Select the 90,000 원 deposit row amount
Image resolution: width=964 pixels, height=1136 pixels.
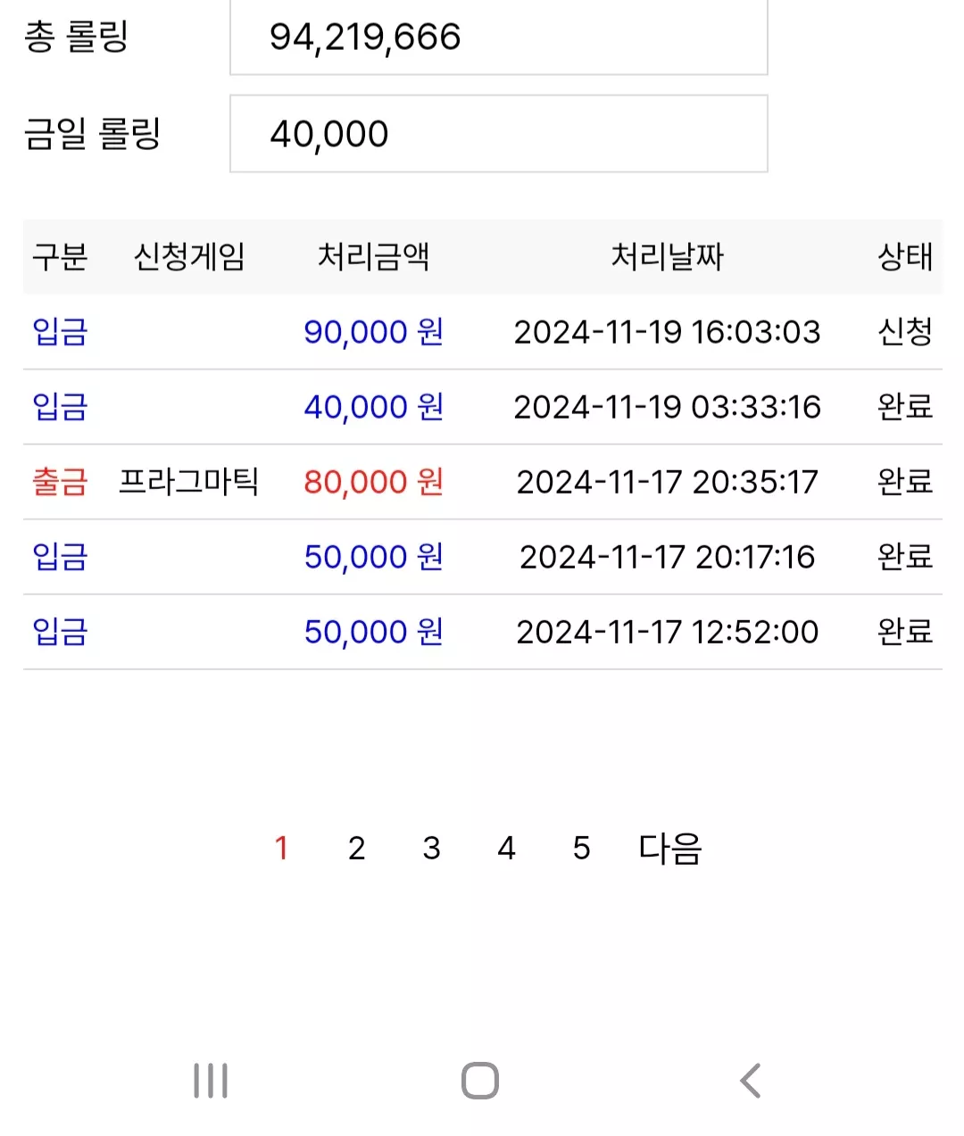(x=373, y=332)
